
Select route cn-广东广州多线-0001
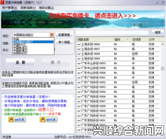click(x=118, y=78)
